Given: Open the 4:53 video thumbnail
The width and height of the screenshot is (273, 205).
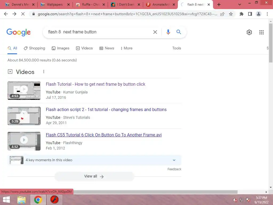Looking at the screenshot, I should point(24,90).
